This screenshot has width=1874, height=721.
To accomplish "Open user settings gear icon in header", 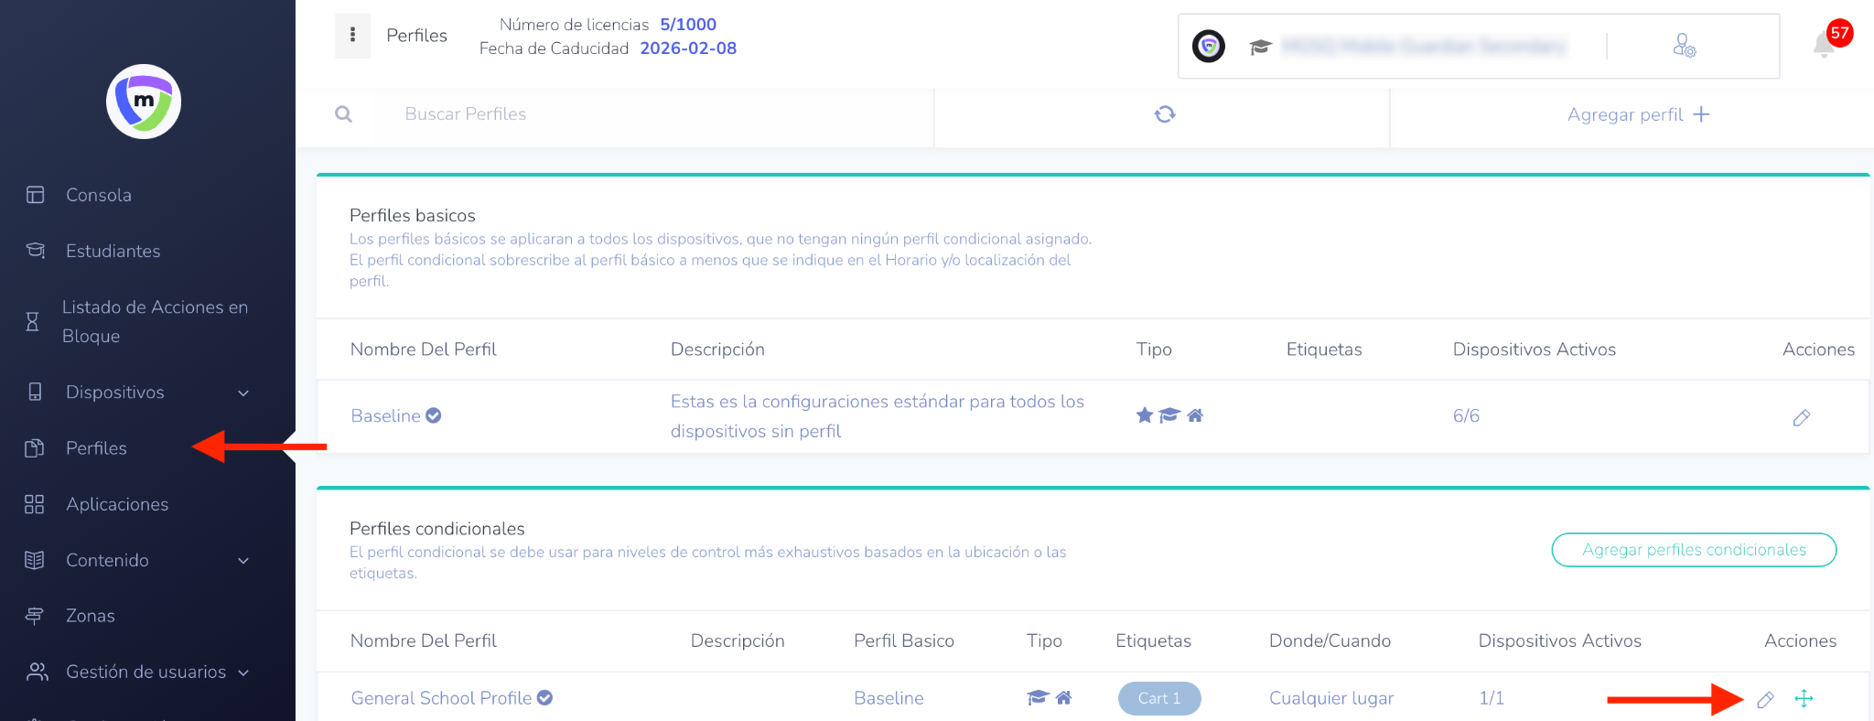I will click(1684, 46).
